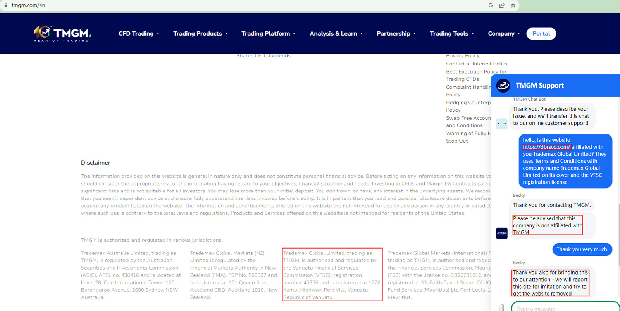Image resolution: width=620 pixels, height=311 pixels.
Task: Open the Privacy Policy link
Action: [x=463, y=56]
